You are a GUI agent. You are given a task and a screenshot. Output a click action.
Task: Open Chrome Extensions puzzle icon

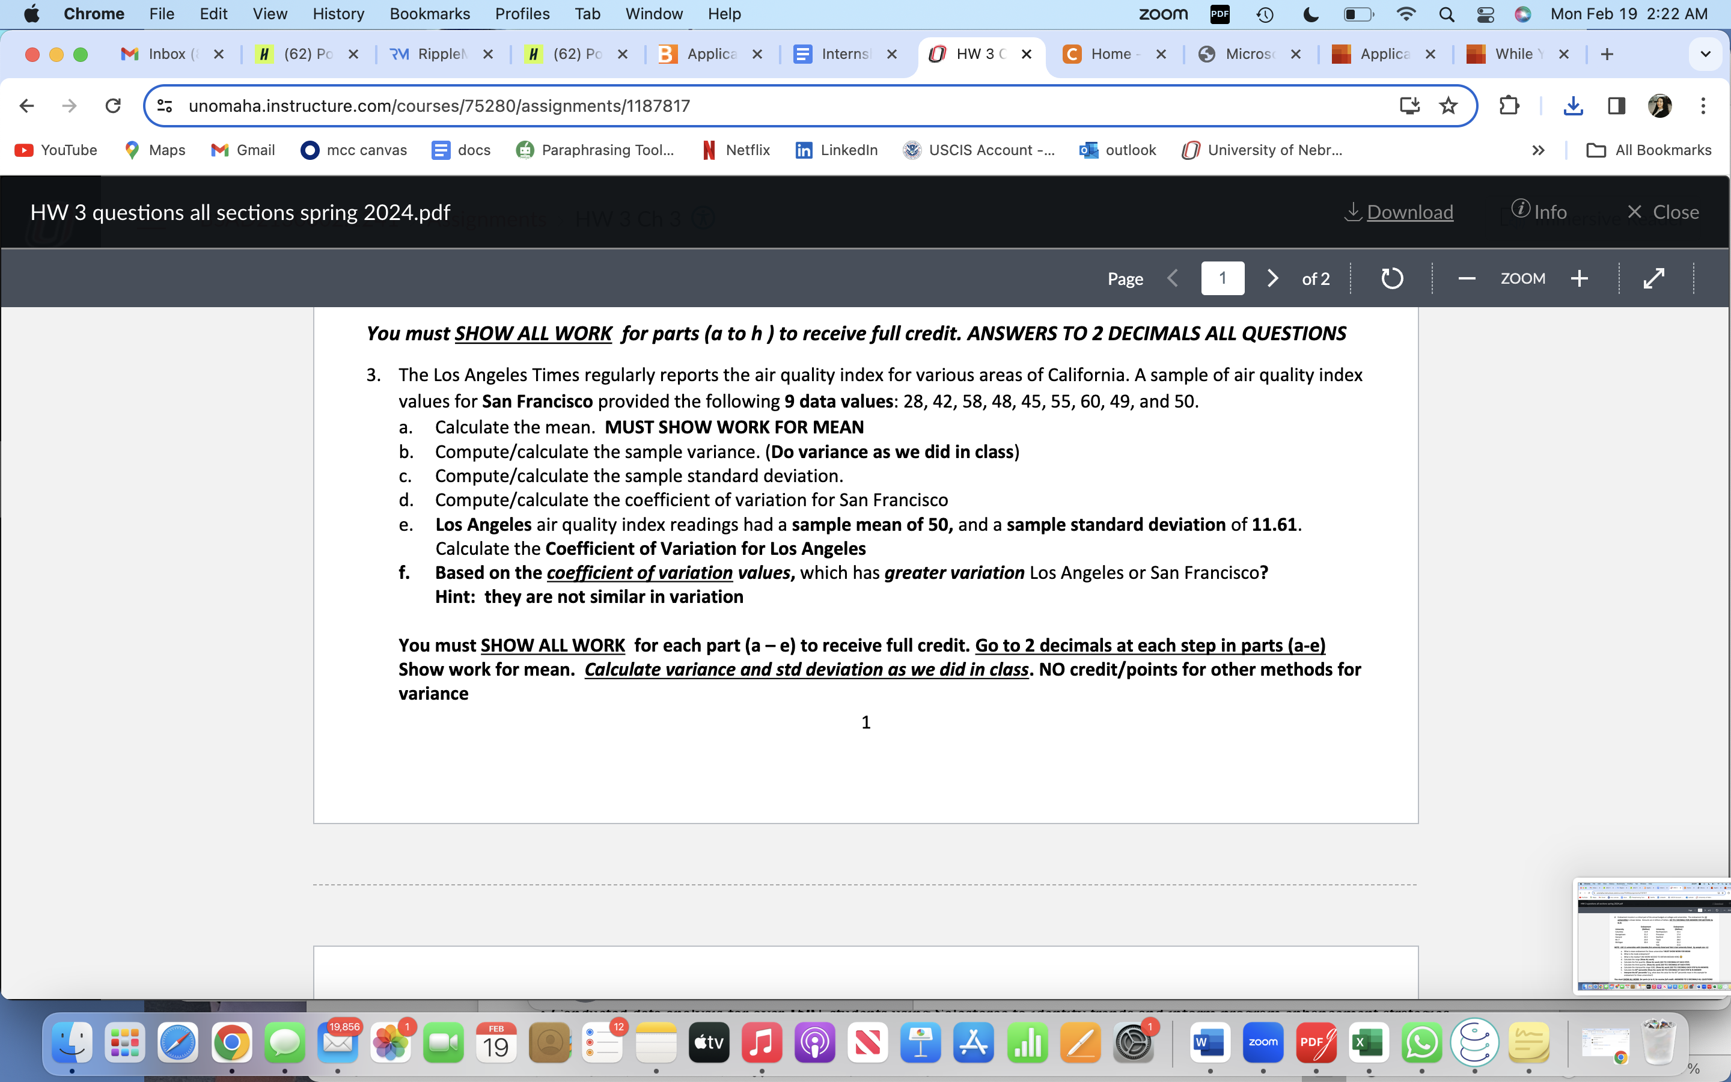pos(1509,106)
